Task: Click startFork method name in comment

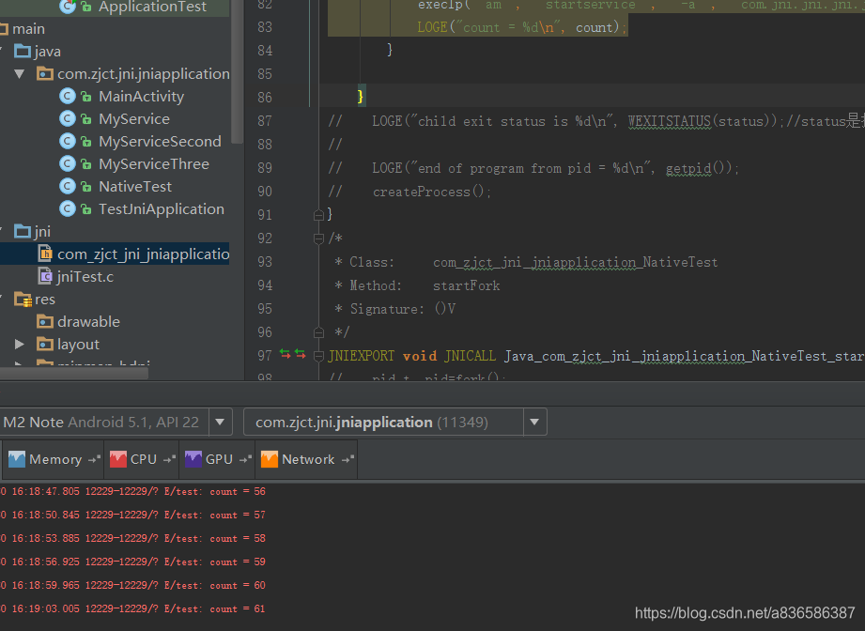Action: pyautogui.click(x=466, y=285)
